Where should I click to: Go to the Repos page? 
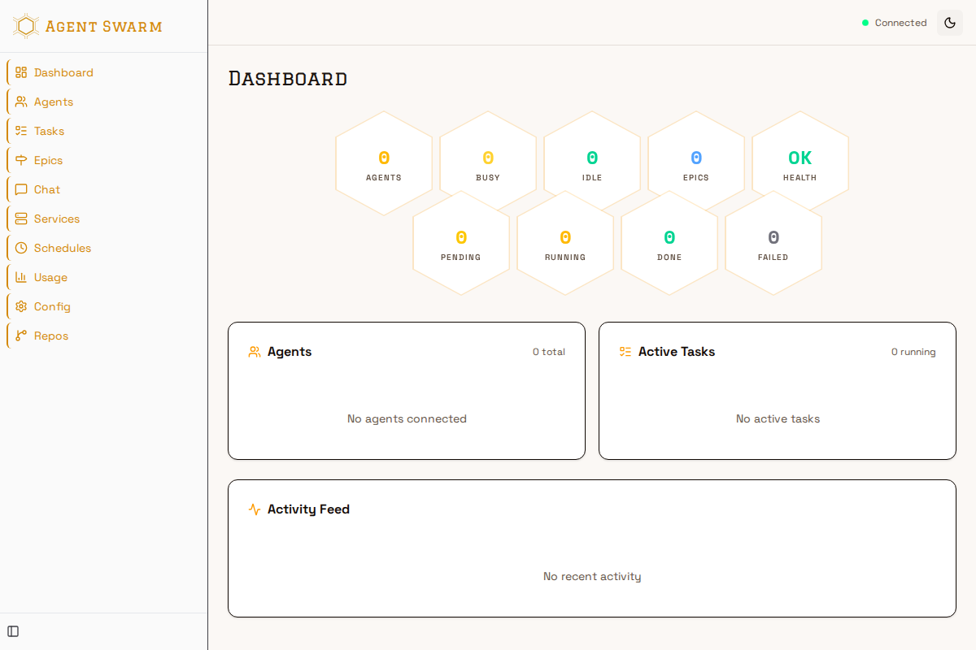50,336
